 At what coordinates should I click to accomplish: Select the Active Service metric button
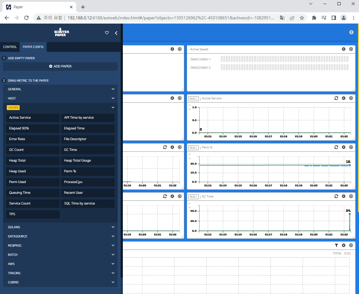(33, 117)
